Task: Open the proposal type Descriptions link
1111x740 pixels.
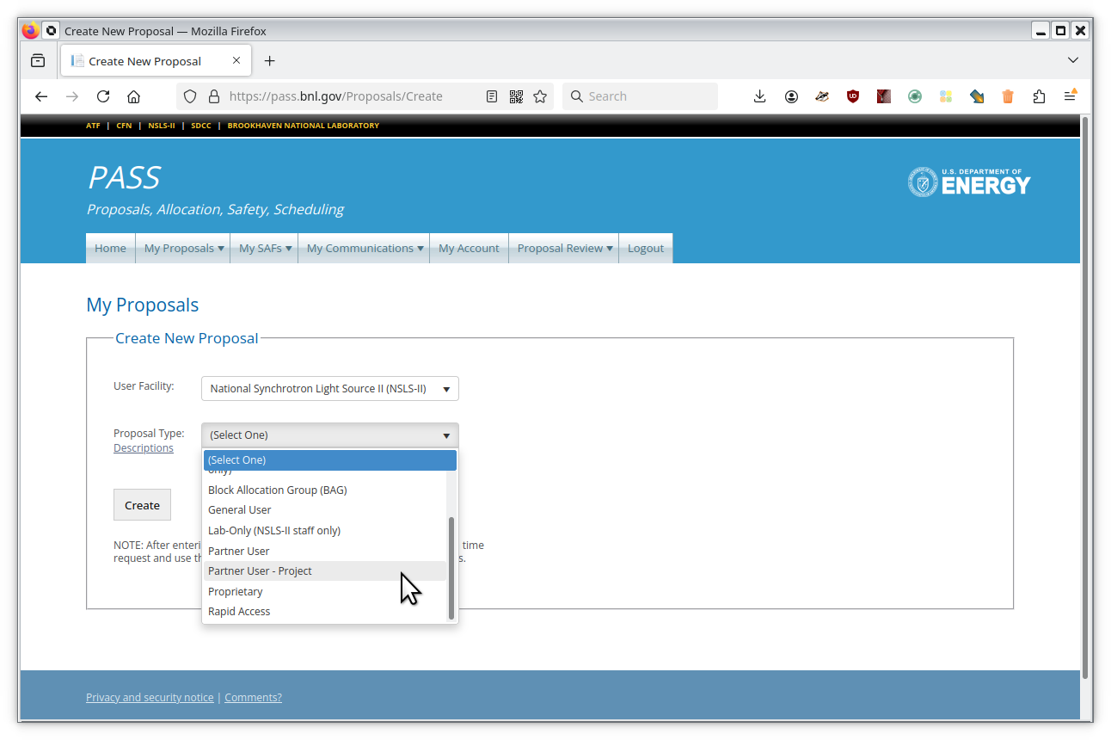Action: point(144,448)
